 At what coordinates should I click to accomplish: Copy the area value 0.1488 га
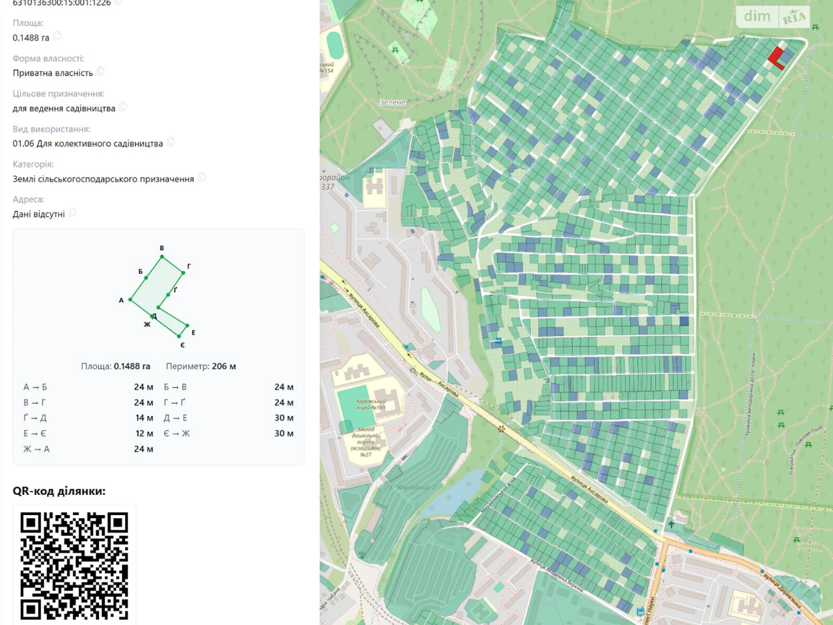(x=57, y=36)
